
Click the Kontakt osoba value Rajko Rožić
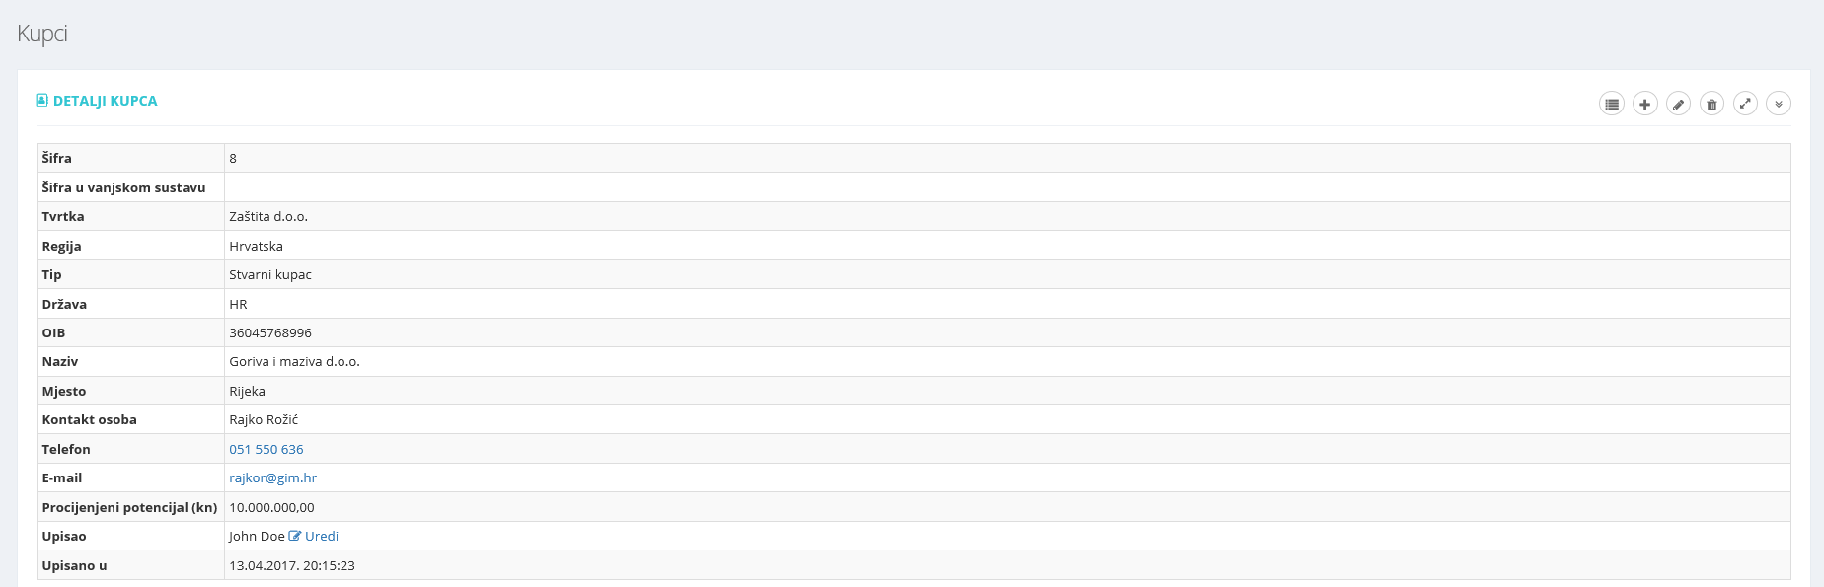click(x=264, y=419)
